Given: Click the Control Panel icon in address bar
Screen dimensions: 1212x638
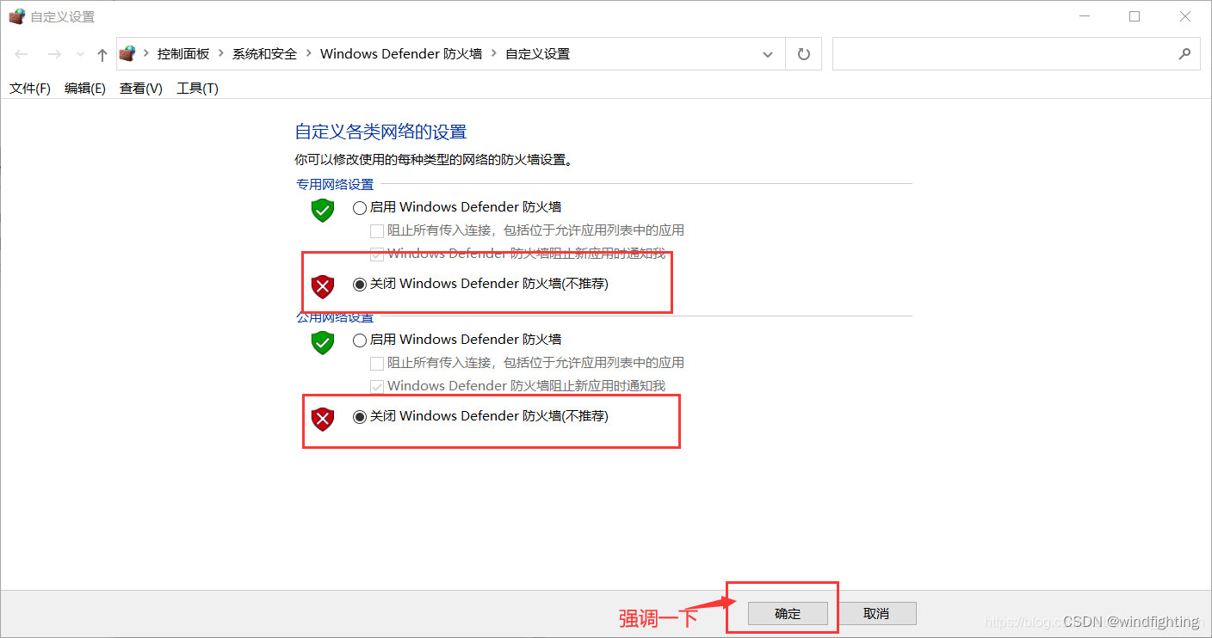Looking at the screenshot, I should tap(127, 53).
